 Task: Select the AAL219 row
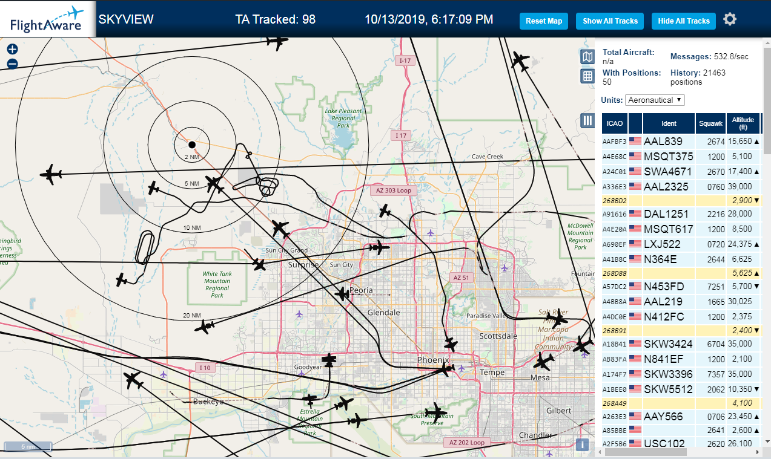(681, 302)
